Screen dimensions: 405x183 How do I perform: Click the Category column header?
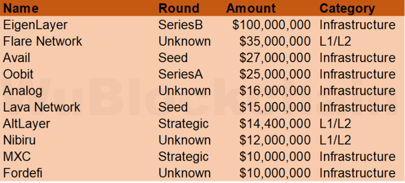pos(347,8)
